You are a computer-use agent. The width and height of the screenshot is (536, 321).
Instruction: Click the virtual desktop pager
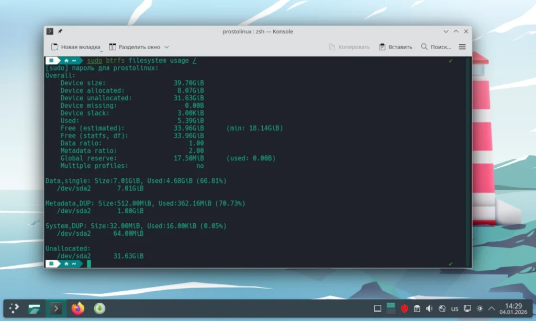tap(390, 308)
